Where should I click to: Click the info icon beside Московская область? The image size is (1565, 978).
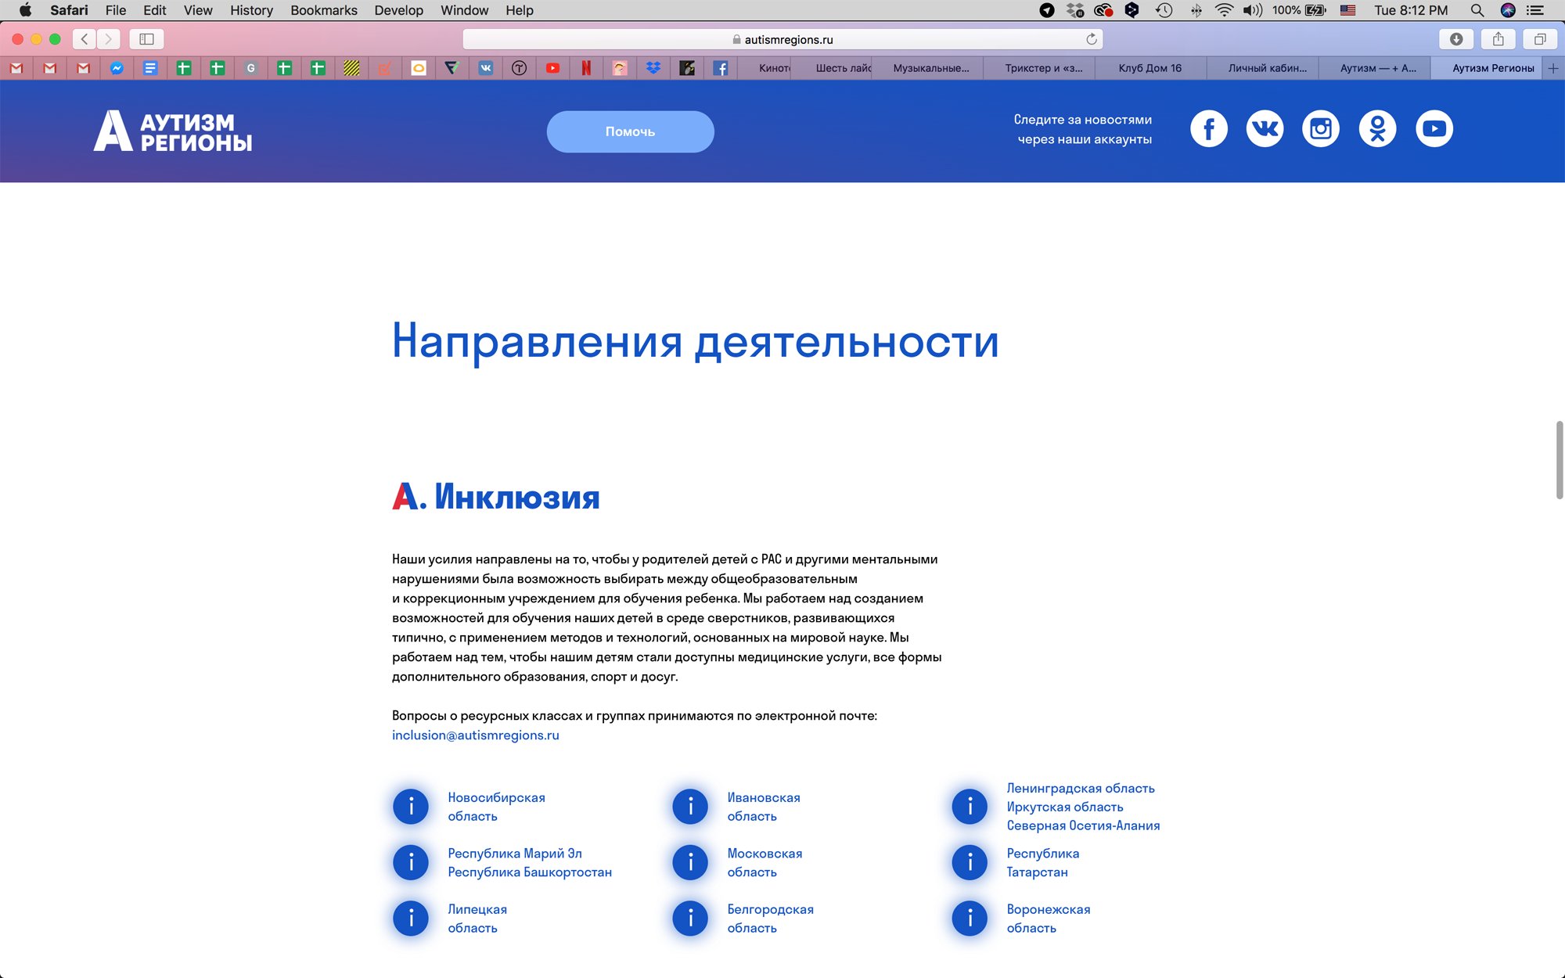[x=690, y=862]
